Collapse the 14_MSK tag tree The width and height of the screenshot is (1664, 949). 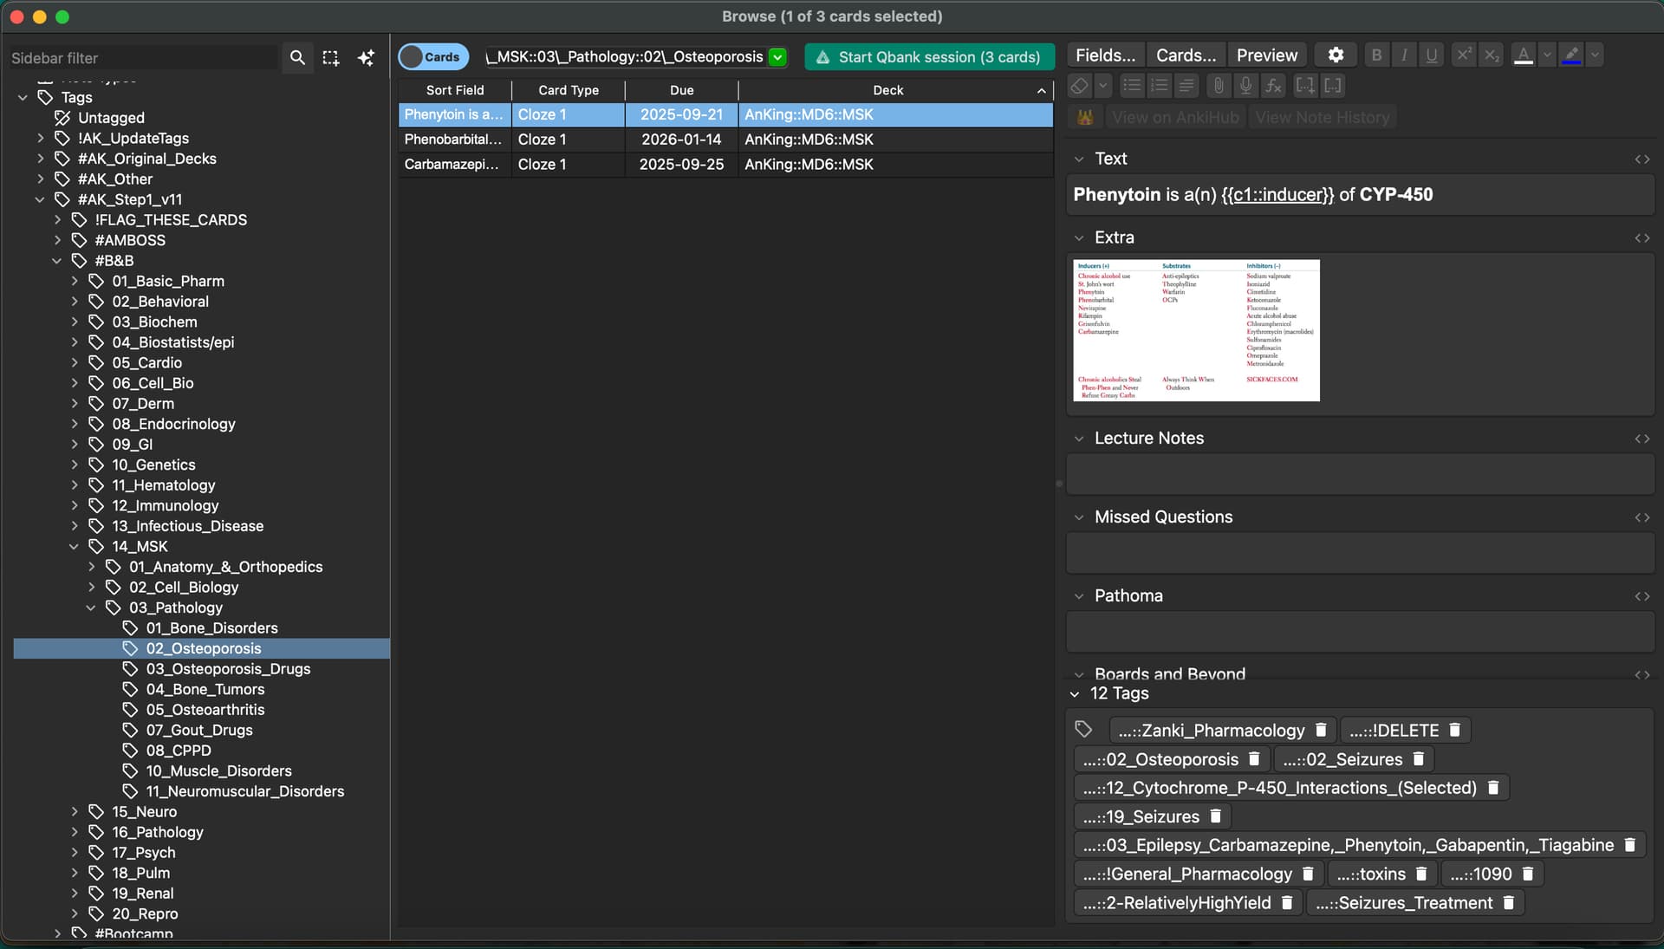[x=75, y=547]
